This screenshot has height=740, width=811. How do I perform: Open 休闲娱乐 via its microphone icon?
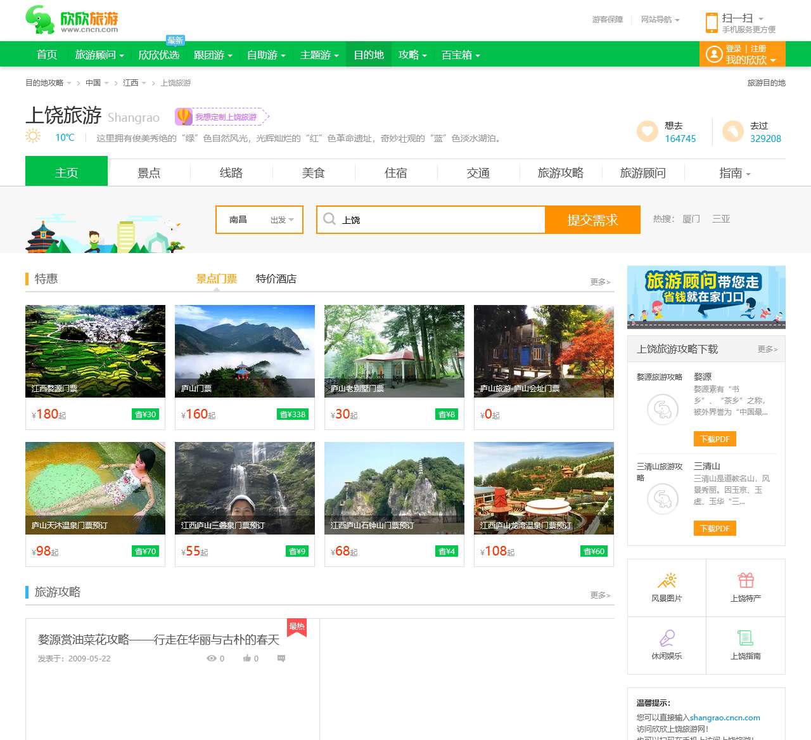pyautogui.click(x=667, y=638)
